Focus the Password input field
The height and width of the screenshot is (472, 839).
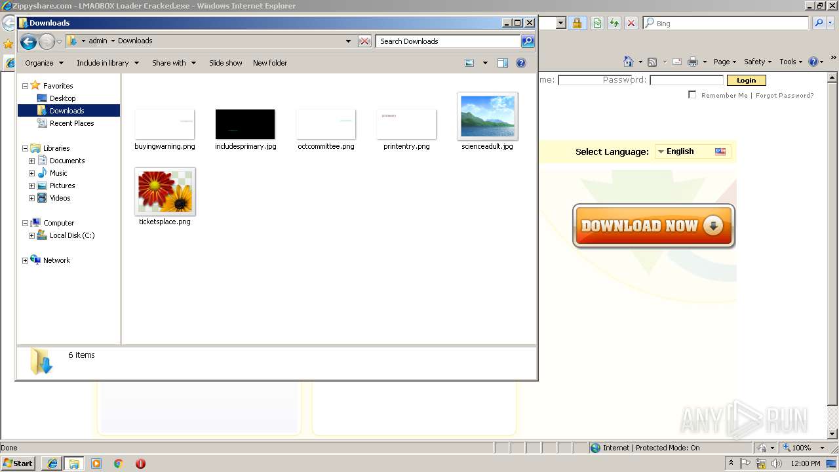tap(686, 80)
